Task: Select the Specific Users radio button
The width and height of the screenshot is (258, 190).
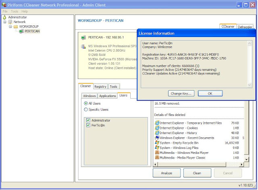Action: 86,109
